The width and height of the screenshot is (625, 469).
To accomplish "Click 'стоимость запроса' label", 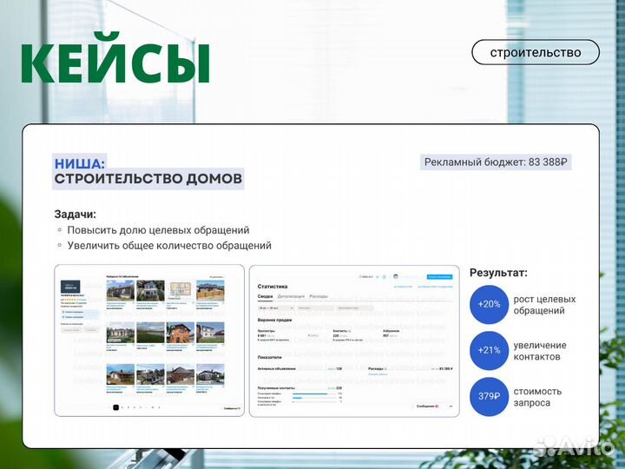I will point(537,397).
